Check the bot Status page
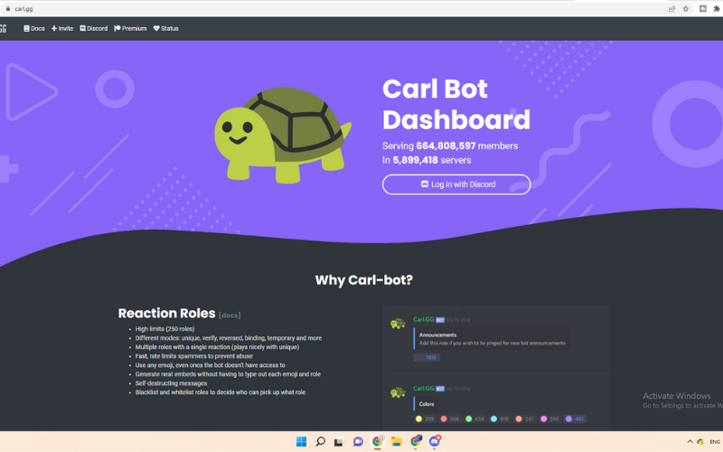This screenshot has width=723, height=452. 166,29
